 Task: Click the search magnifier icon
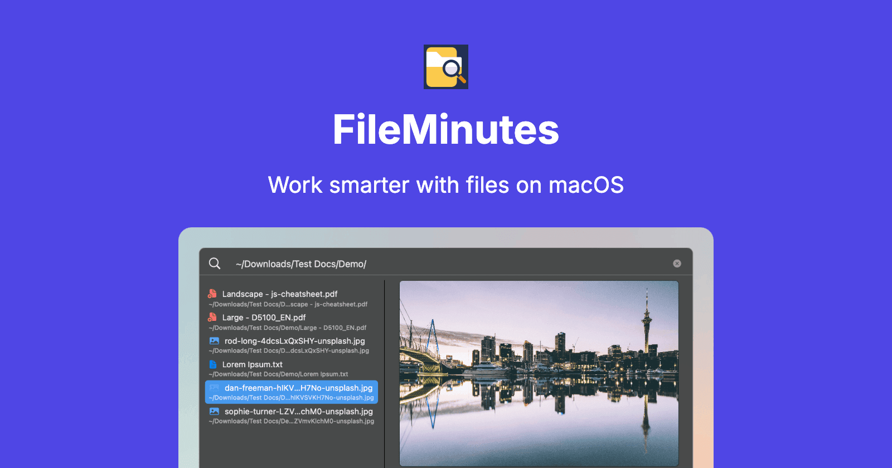pyautogui.click(x=215, y=263)
